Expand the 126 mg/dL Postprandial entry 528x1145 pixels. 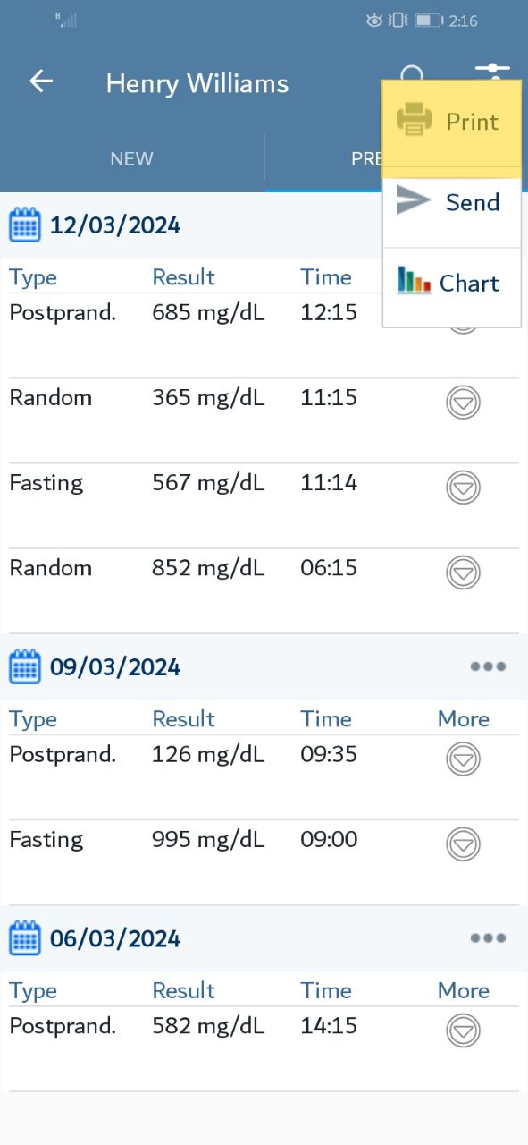click(463, 759)
